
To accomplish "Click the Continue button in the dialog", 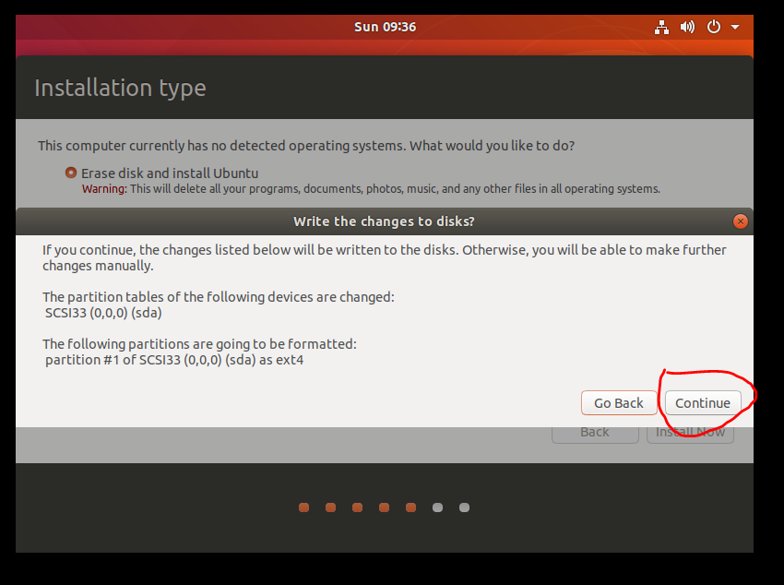I will click(703, 403).
